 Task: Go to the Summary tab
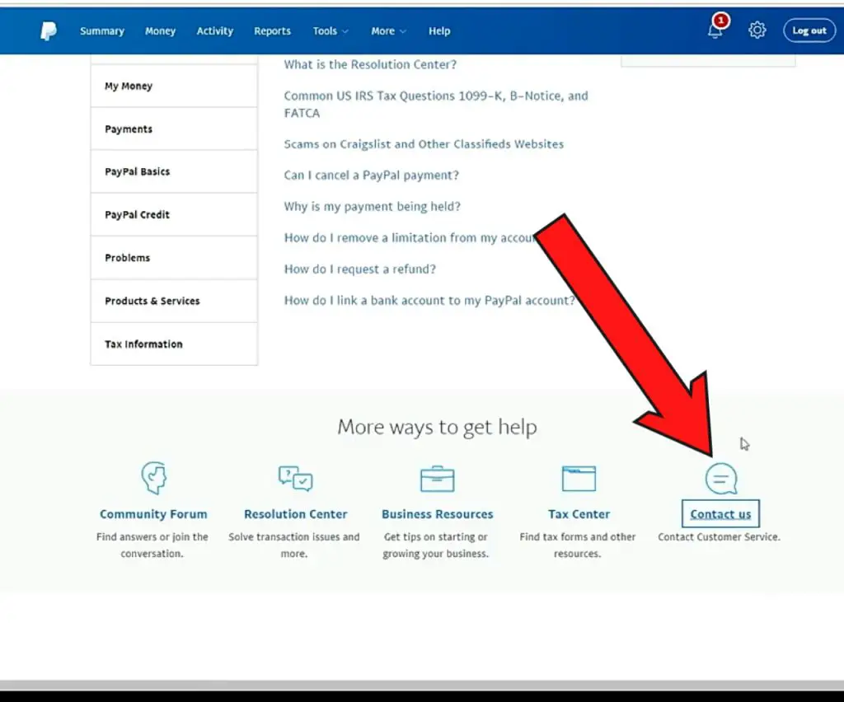click(102, 31)
